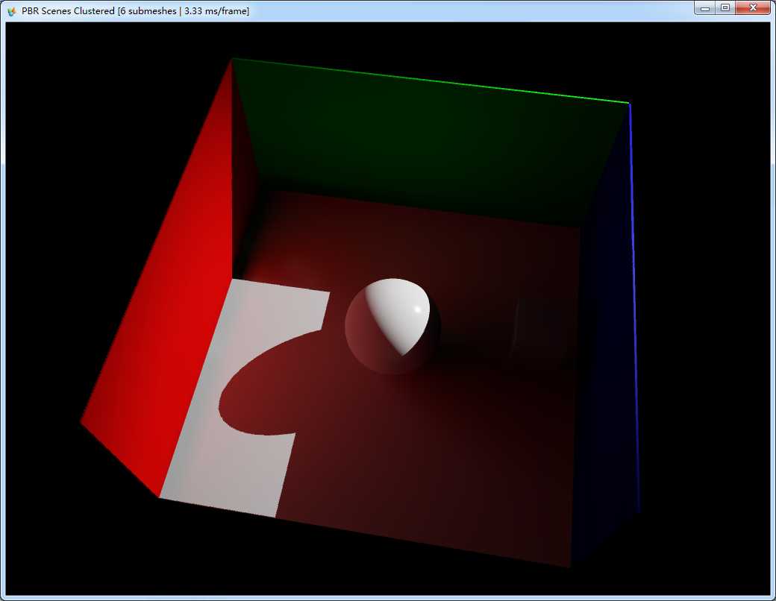Image resolution: width=776 pixels, height=601 pixels.
Task: Click the application icon in the title bar
Action: [12, 11]
